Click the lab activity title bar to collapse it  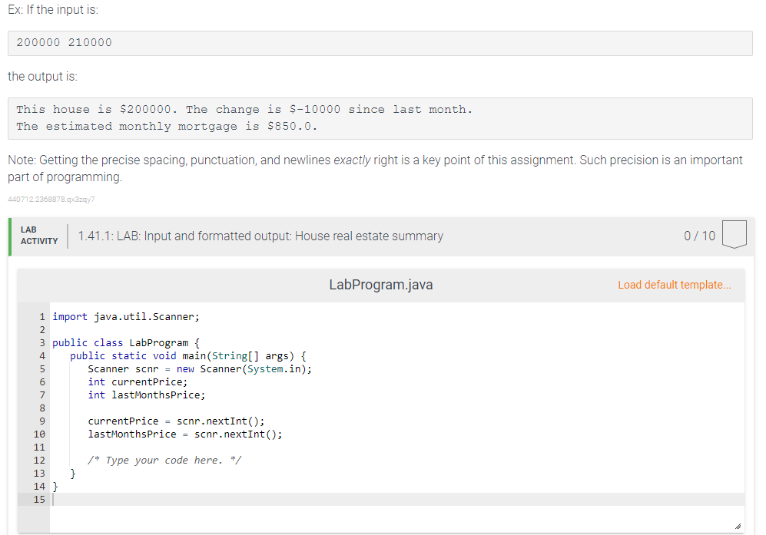click(x=261, y=236)
